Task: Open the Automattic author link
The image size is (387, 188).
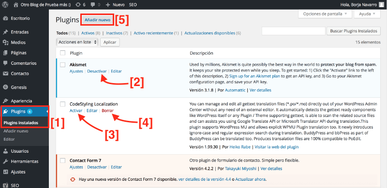Action: pyautogui.click(x=235, y=90)
